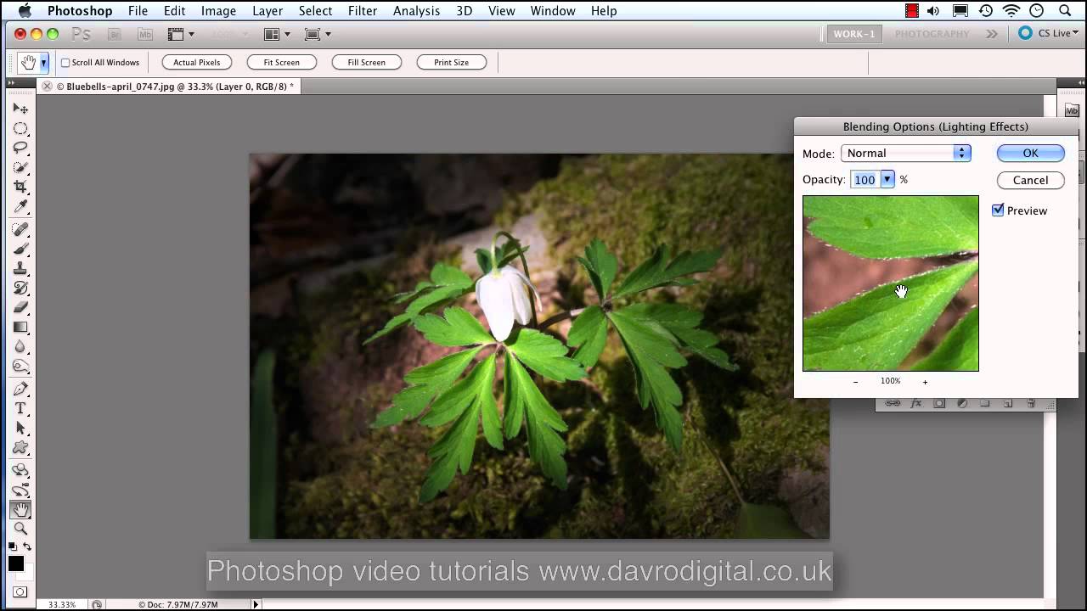Launch Mini Bridge from application bar

pos(145,34)
